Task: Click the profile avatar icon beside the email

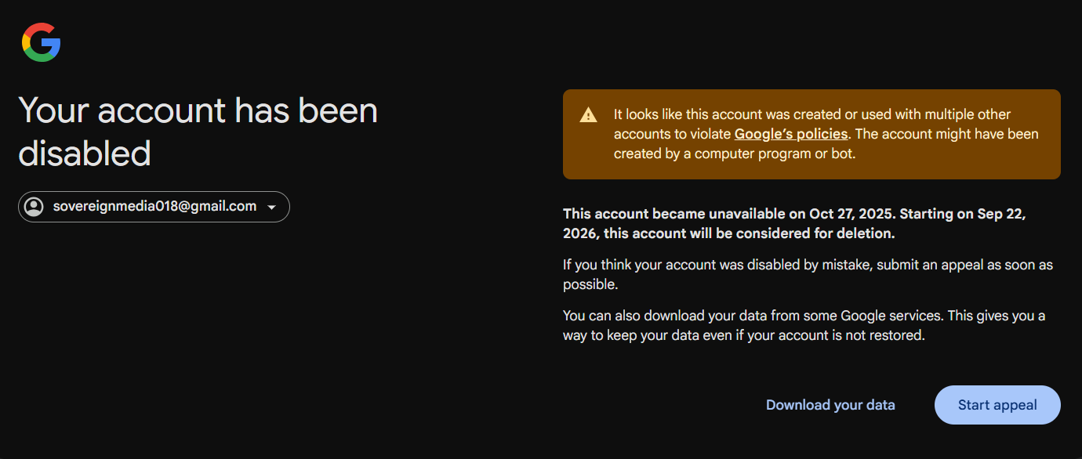Action: click(x=34, y=207)
